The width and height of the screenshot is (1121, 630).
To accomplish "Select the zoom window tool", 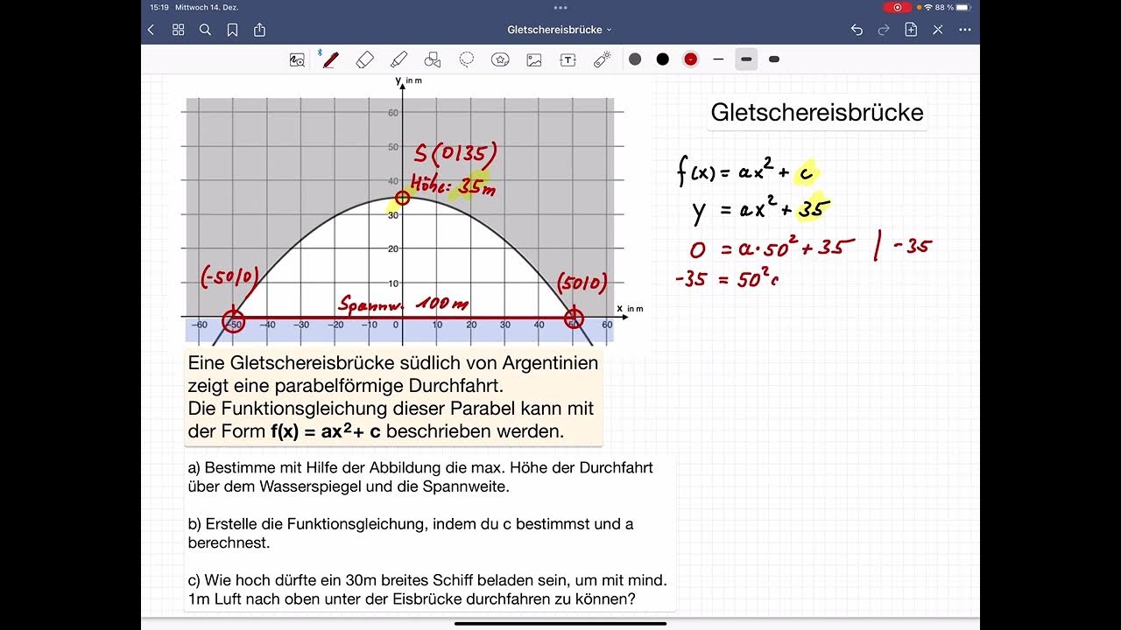I will pyautogui.click(x=298, y=59).
